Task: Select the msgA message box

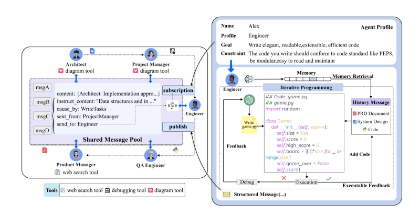Action: [41, 87]
